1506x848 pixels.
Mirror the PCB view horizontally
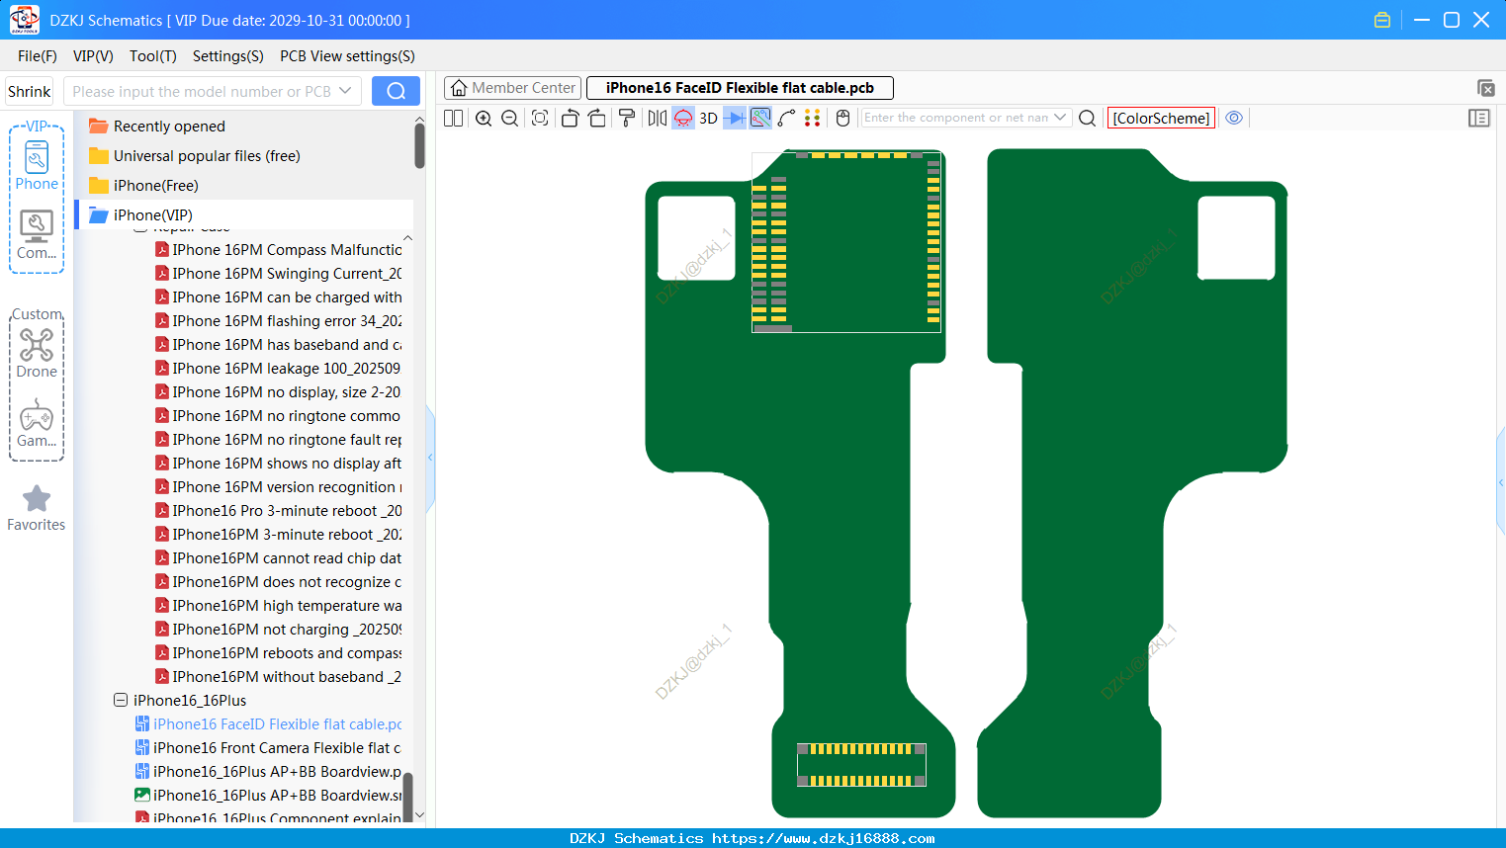658,118
